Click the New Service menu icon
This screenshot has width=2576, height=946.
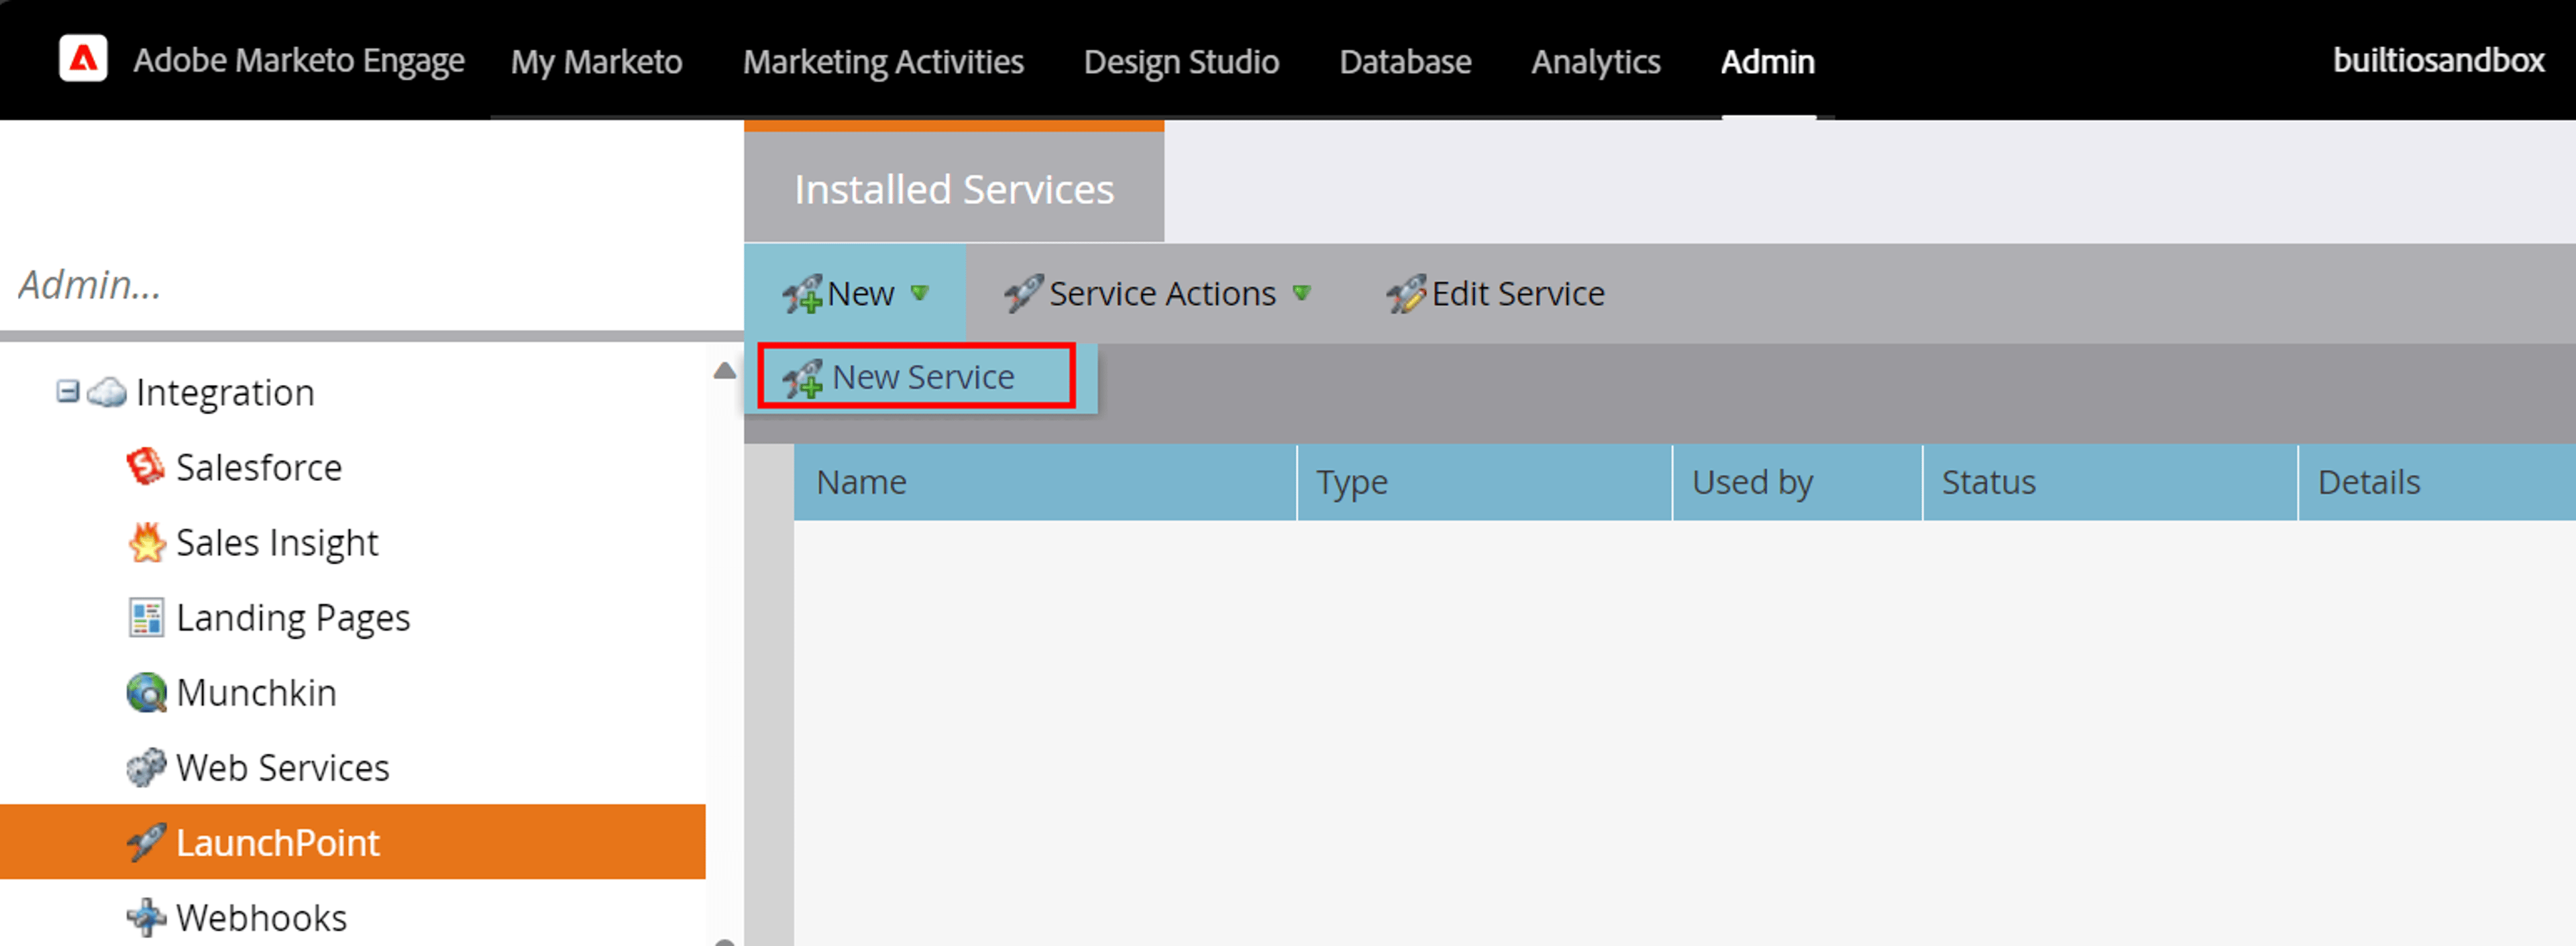[803, 378]
